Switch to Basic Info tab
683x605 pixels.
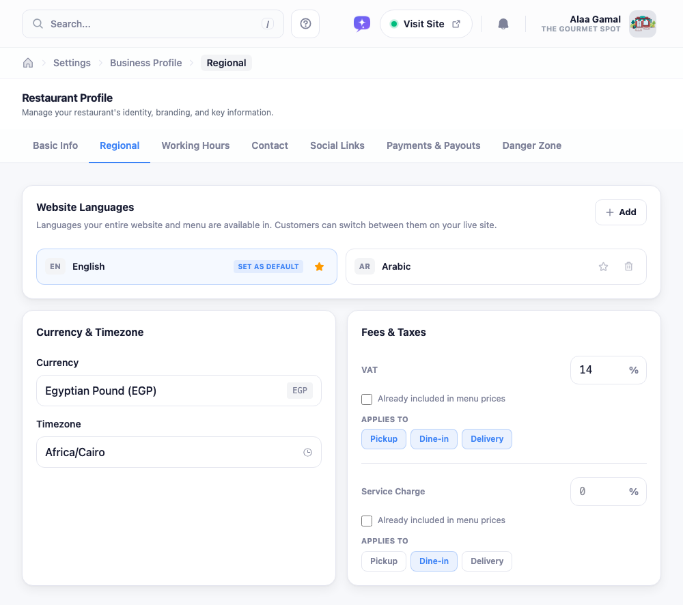pos(55,145)
